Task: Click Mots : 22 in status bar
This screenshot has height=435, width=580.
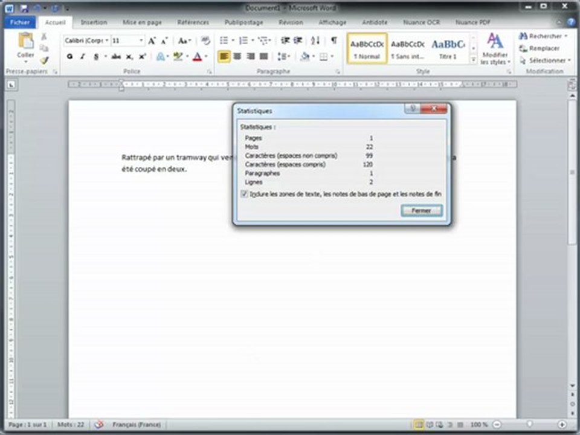Action: click(x=71, y=425)
